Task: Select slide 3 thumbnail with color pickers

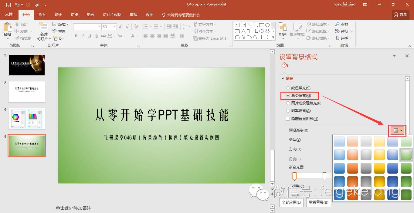Action: [x=27, y=119]
